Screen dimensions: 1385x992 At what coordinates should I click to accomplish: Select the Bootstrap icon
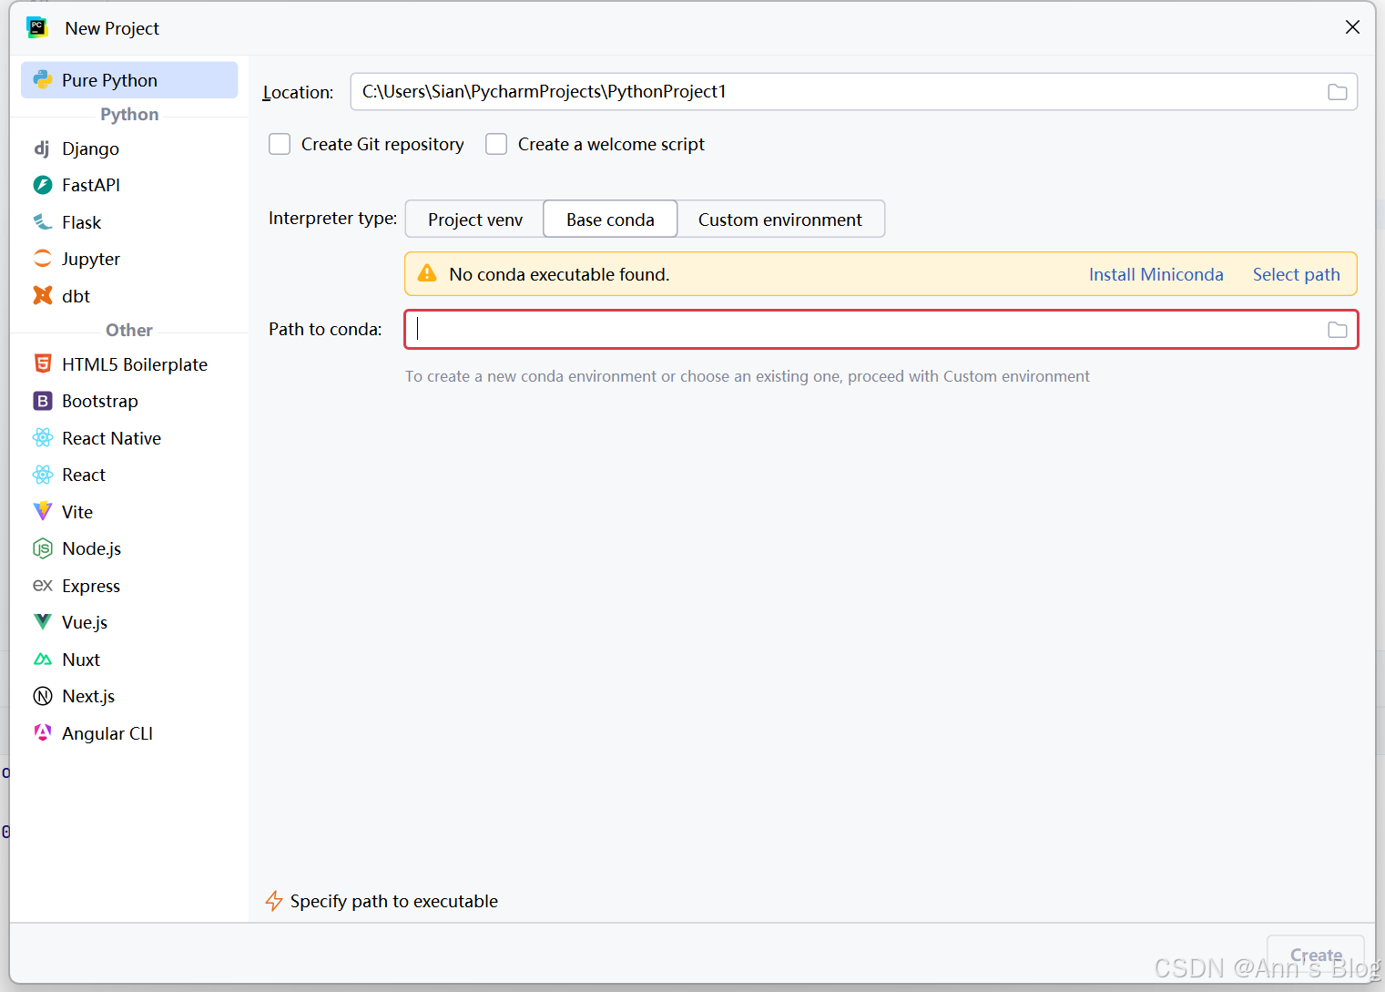pos(43,401)
